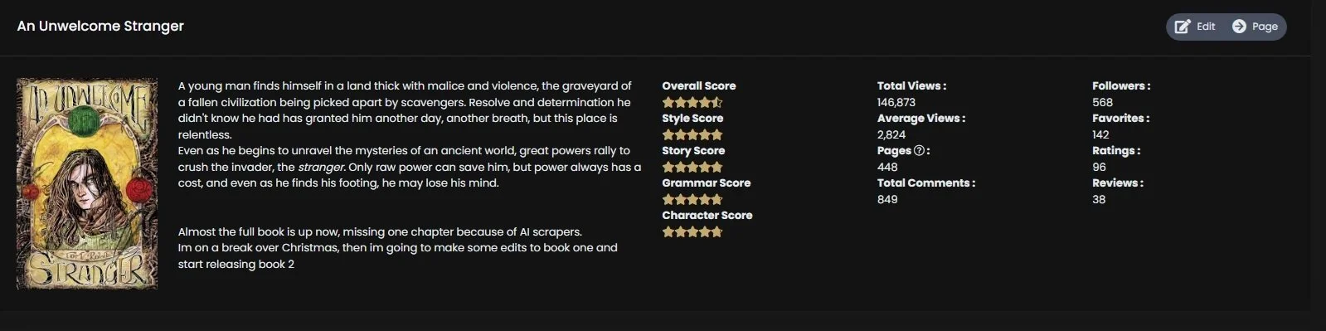Image resolution: width=1326 pixels, height=331 pixels.
Task: Click the Page arrow icon
Action: 1239,27
